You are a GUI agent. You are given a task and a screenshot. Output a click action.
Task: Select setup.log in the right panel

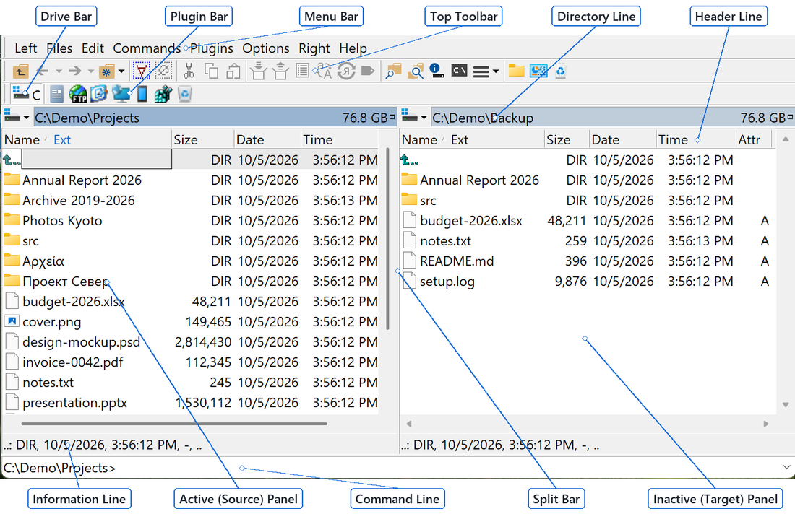click(x=447, y=281)
